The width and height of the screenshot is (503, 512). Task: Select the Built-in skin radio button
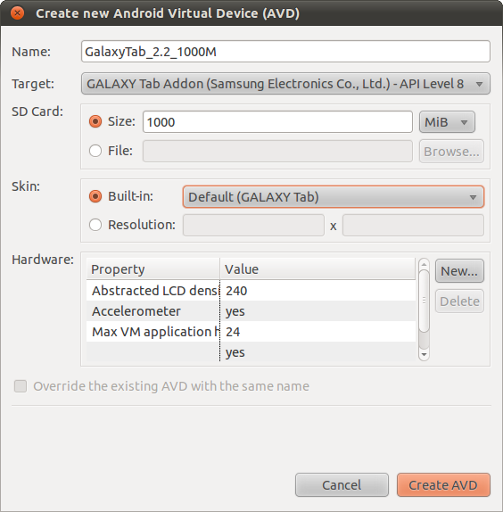[x=95, y=196]
